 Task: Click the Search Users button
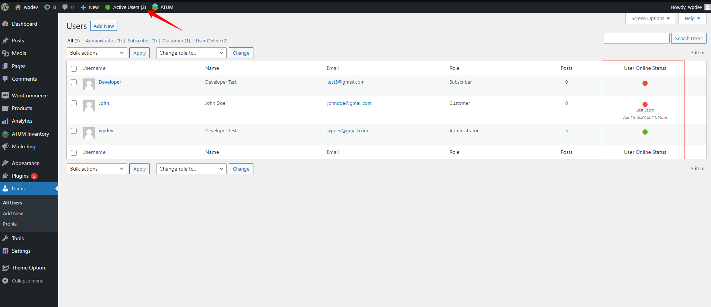pyautogui.click(x=689, y=38)
